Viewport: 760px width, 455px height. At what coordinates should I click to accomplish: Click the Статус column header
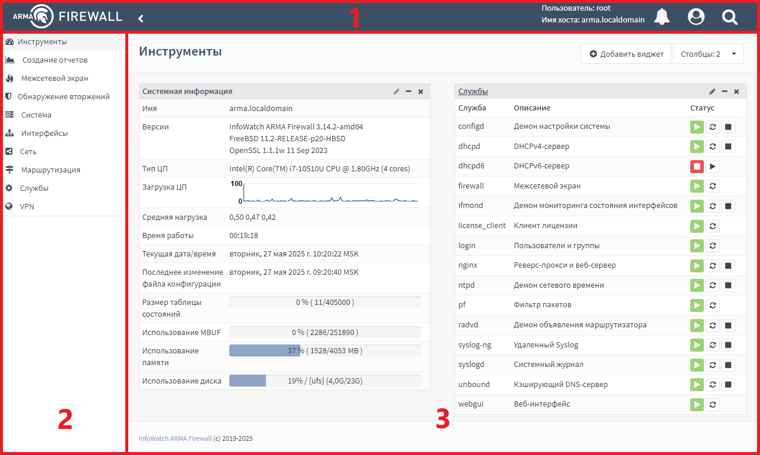[702, 108]
